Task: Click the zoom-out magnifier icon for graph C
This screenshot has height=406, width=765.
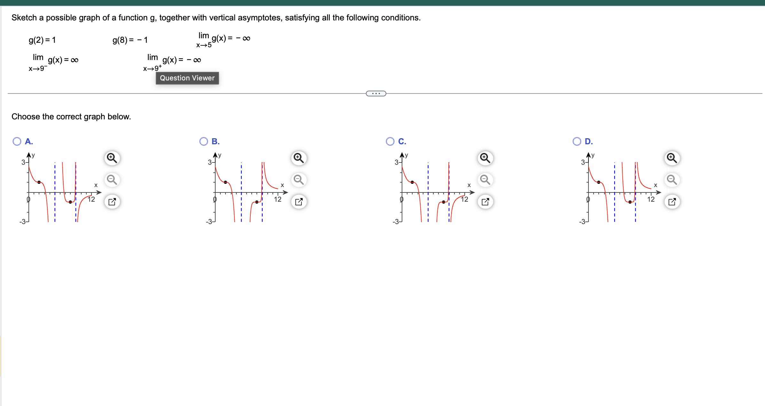Action: point(485,180)
